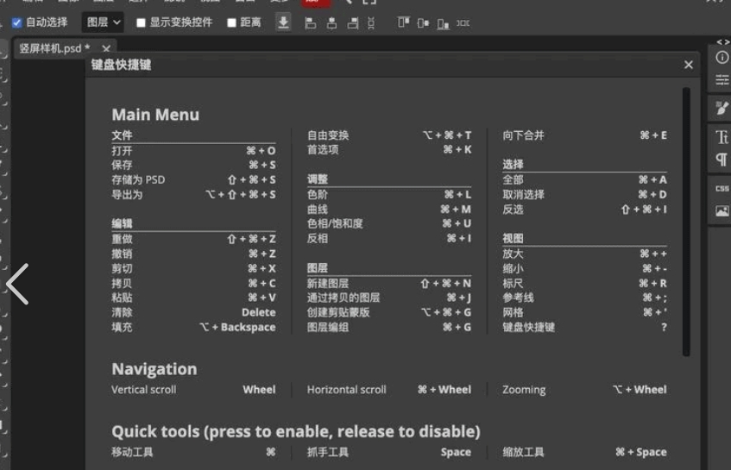Toggle the 自动选择 checkbox

(17, 22)
